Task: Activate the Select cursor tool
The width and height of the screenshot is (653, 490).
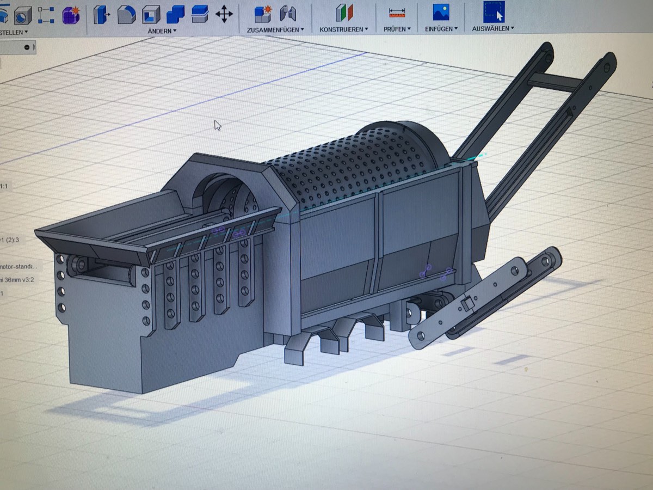Action: (x=494, y=12)
